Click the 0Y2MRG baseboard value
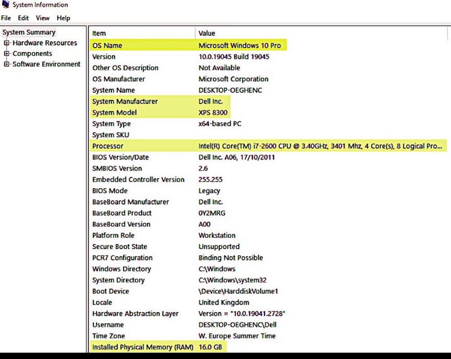 (x=212, y=213)
